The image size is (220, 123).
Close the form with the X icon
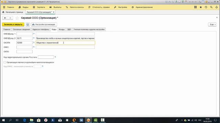(217, 17)
